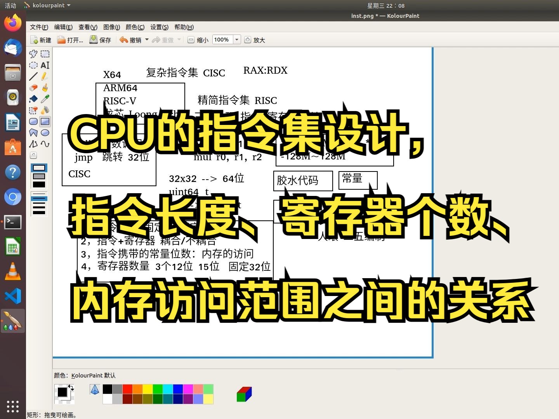The width and height of the screenshot is (559, 419).
Task: Select the Flood Fill tool
Action: (33, 99)
